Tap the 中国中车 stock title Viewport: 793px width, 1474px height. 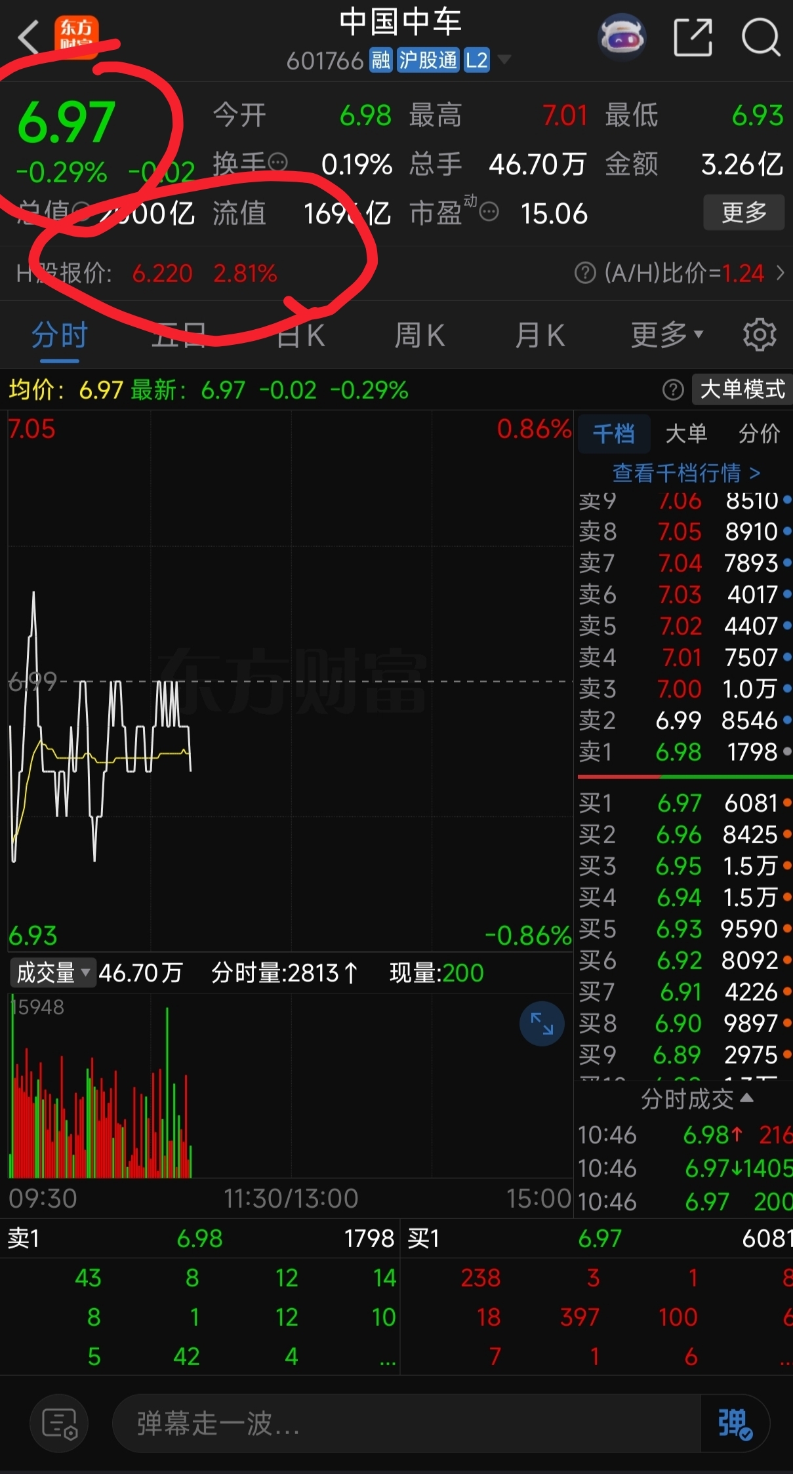click(400, 23)
